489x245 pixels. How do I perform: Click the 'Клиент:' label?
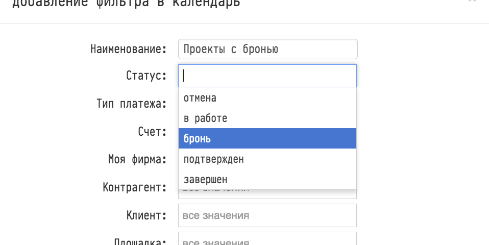point(146,215)
